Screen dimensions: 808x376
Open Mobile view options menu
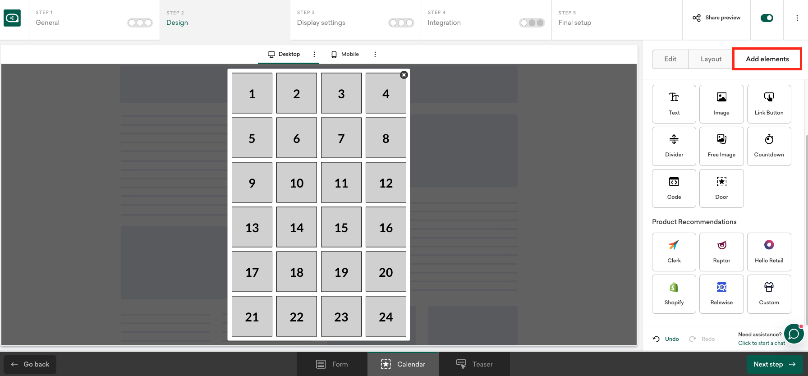click(x=375, y=54)
